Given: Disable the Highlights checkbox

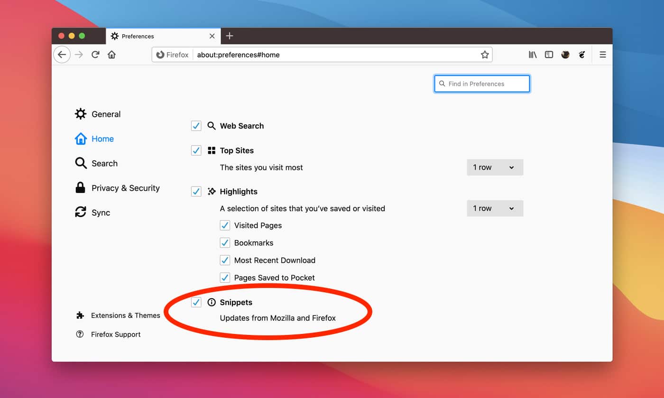Looking at the screenshot, I should coord(196,192).
